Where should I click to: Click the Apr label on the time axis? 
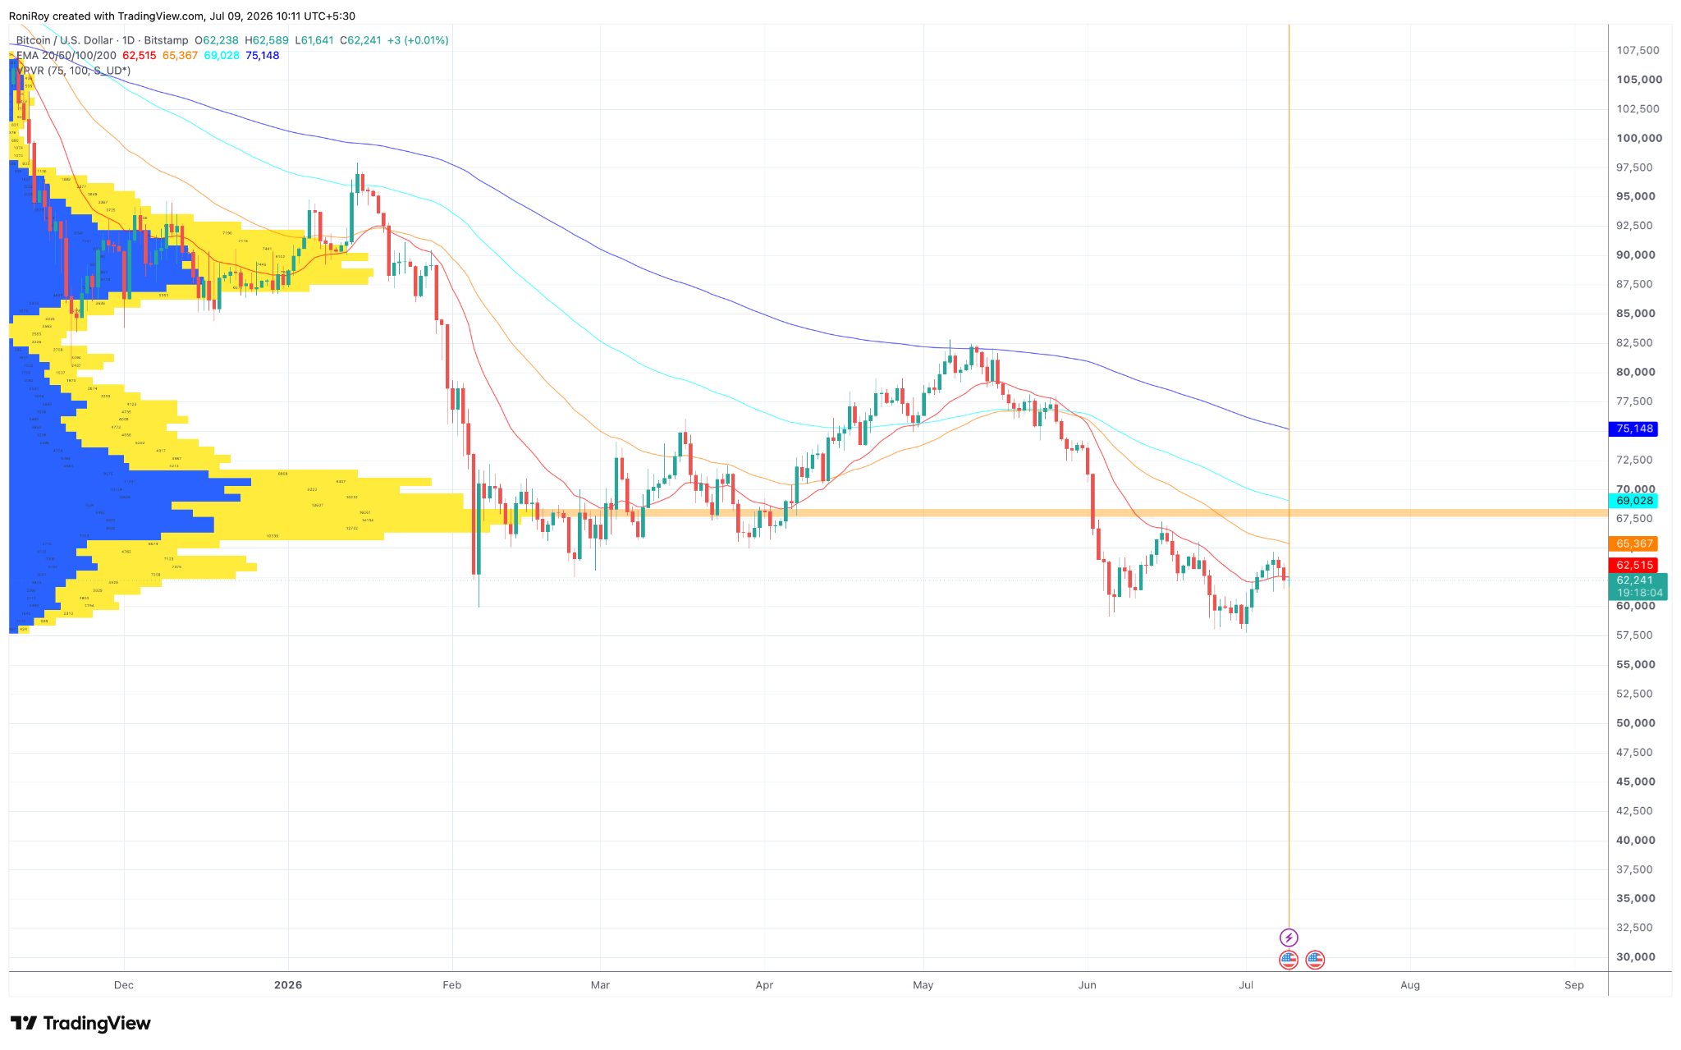(764, 985)
